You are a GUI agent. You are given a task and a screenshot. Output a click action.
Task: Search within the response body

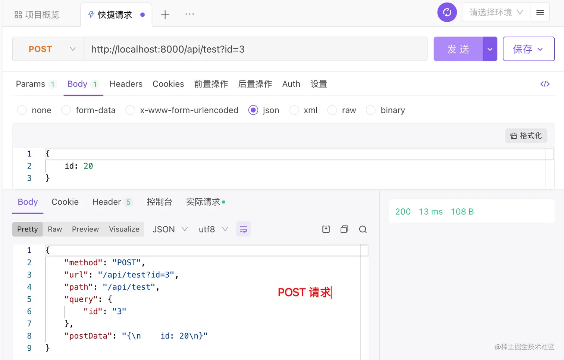tap(363, 229)
